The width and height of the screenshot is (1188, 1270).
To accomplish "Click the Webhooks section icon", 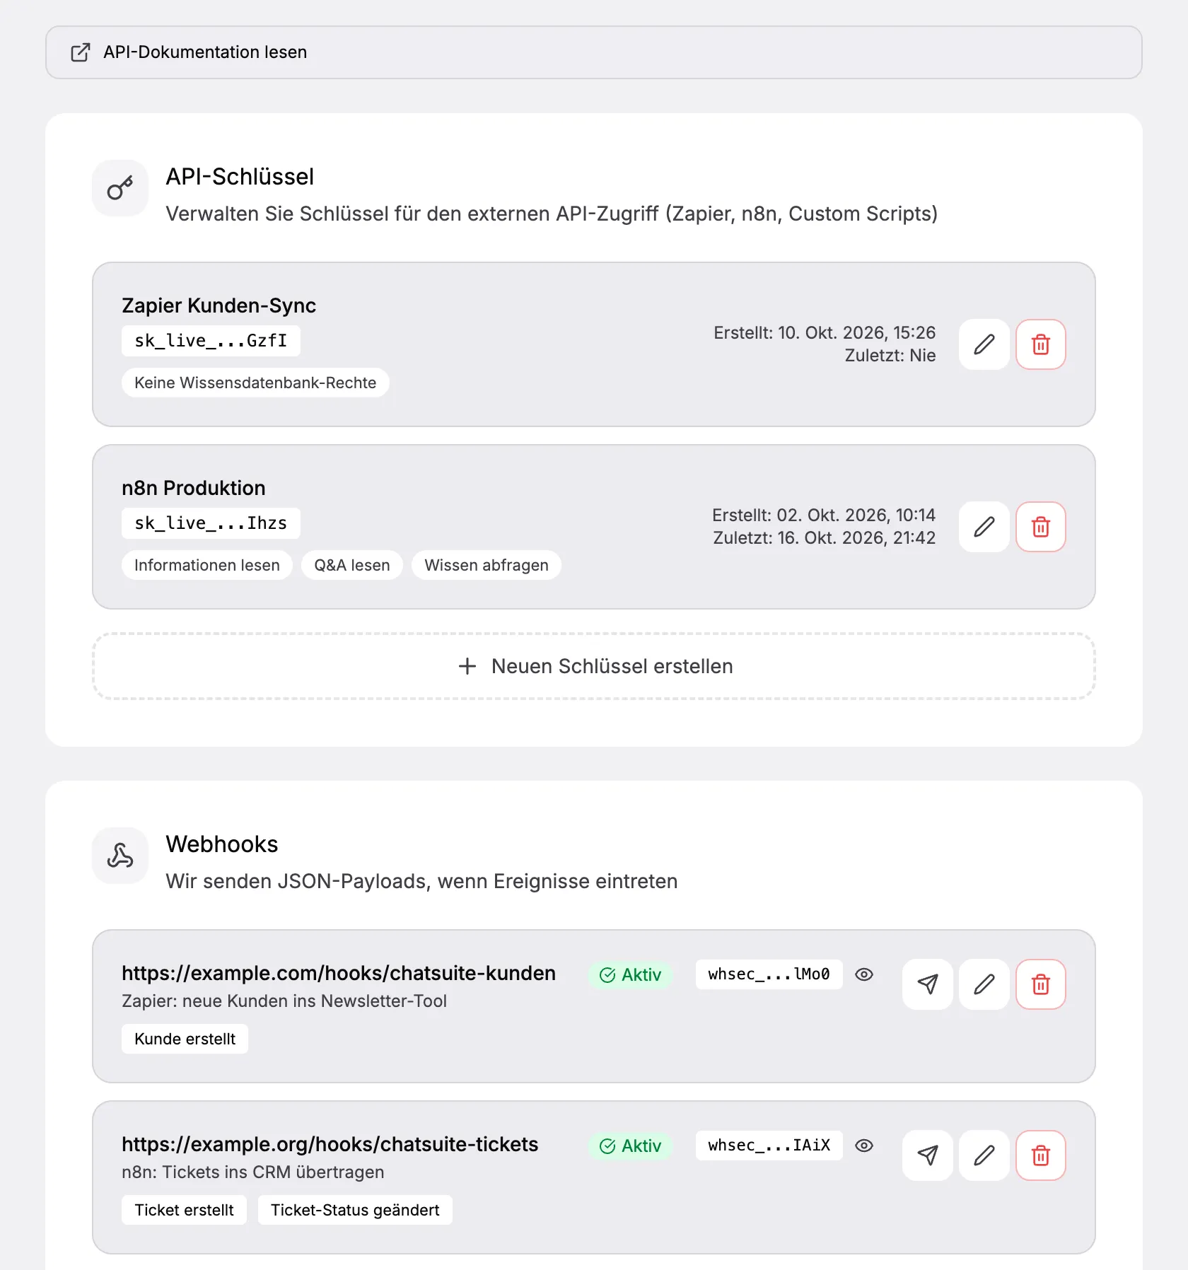I will (120, 856).
